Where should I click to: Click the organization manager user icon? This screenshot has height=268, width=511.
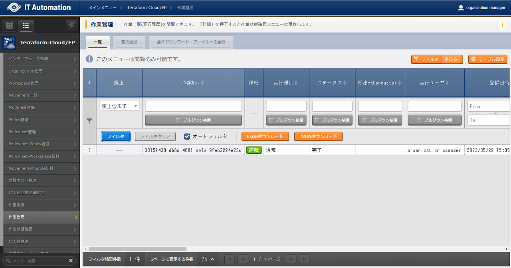[x=461, y=8]
